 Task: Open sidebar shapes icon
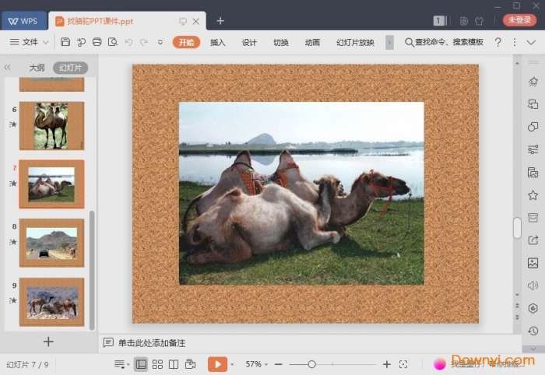533,127
